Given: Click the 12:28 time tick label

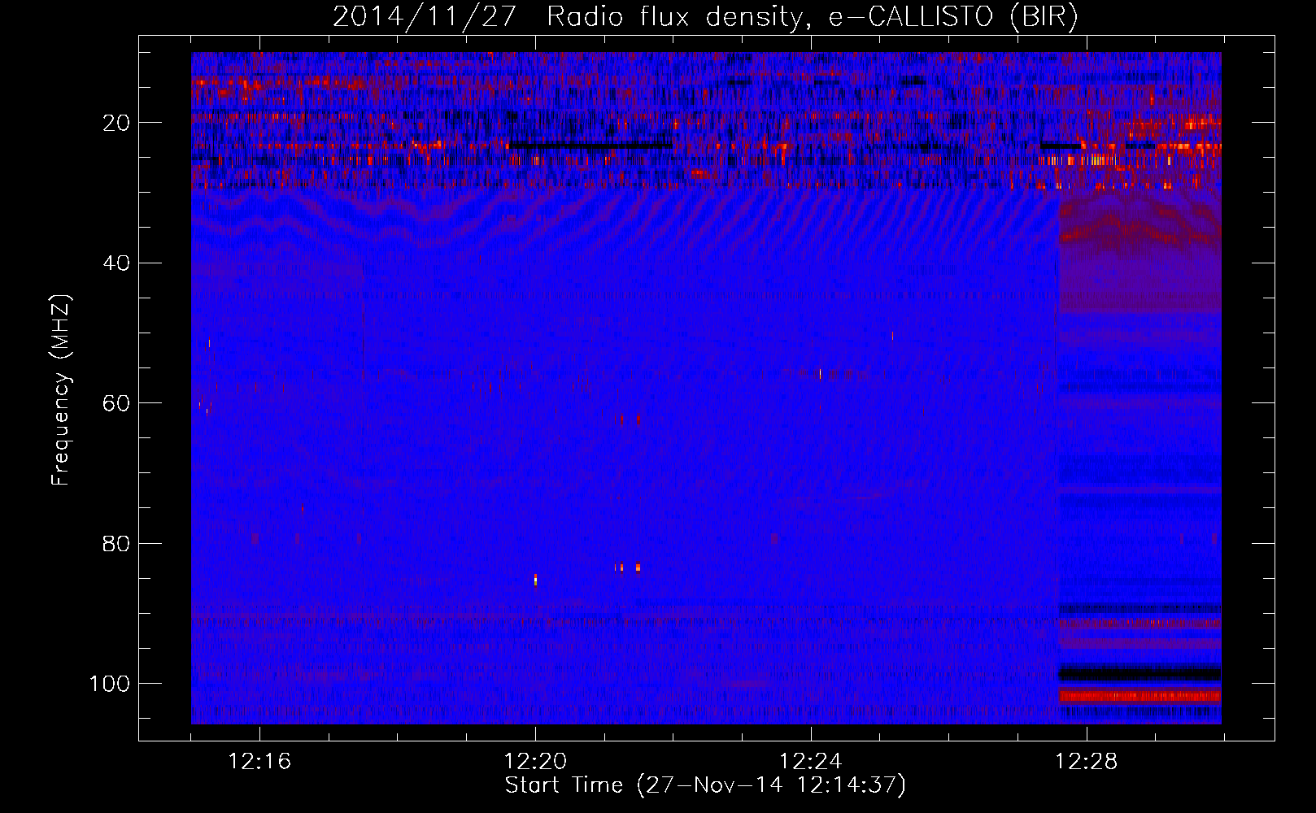Looking at the screenshot, I should pyautogui.click(x=1087, y=762).
